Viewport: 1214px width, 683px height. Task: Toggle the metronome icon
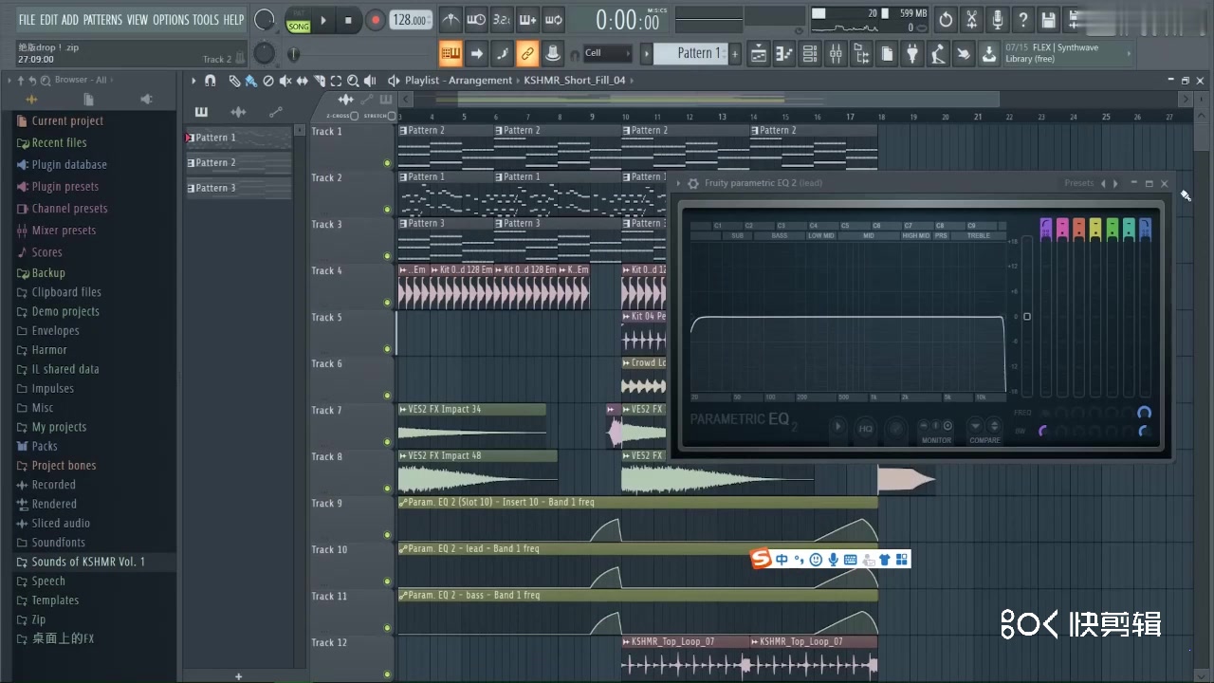point(451,20)
